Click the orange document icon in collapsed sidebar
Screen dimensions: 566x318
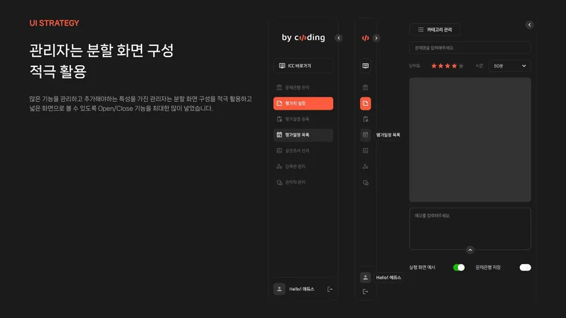[x=365, y=103]
